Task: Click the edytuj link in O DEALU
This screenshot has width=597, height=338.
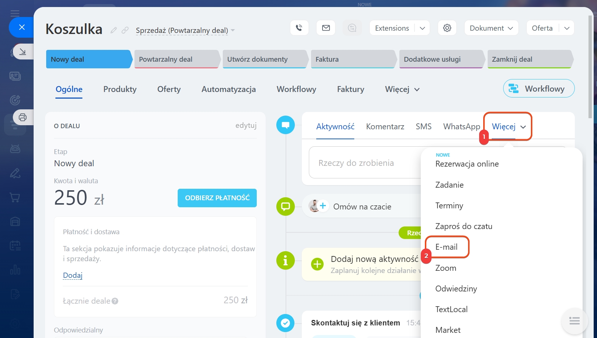Action: click(x=246, y=126)
